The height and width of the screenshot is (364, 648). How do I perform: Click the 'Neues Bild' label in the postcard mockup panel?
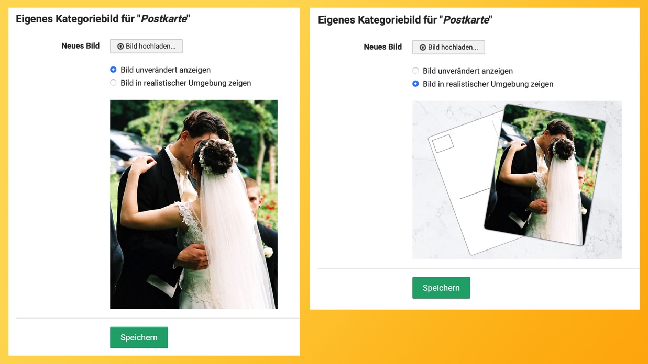pyautogui.click(x=383, y=47)
